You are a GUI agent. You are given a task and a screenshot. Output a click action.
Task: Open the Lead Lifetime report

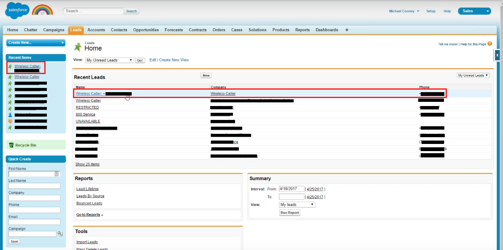[88, 189]
